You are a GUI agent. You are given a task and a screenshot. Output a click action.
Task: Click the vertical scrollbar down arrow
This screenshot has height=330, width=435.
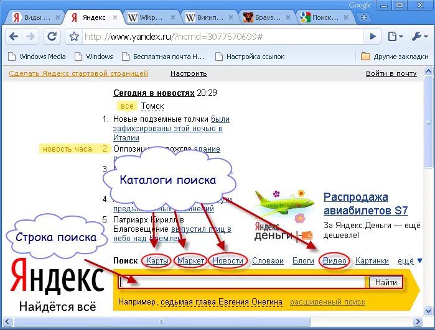428,311
